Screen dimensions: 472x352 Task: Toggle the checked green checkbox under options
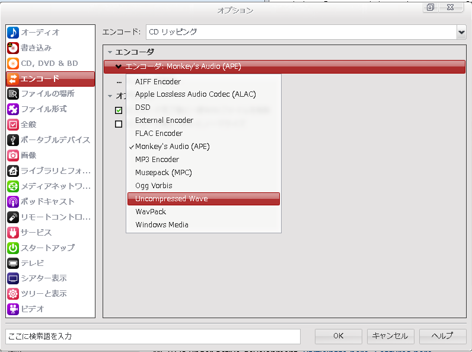(x=119, y=110)
